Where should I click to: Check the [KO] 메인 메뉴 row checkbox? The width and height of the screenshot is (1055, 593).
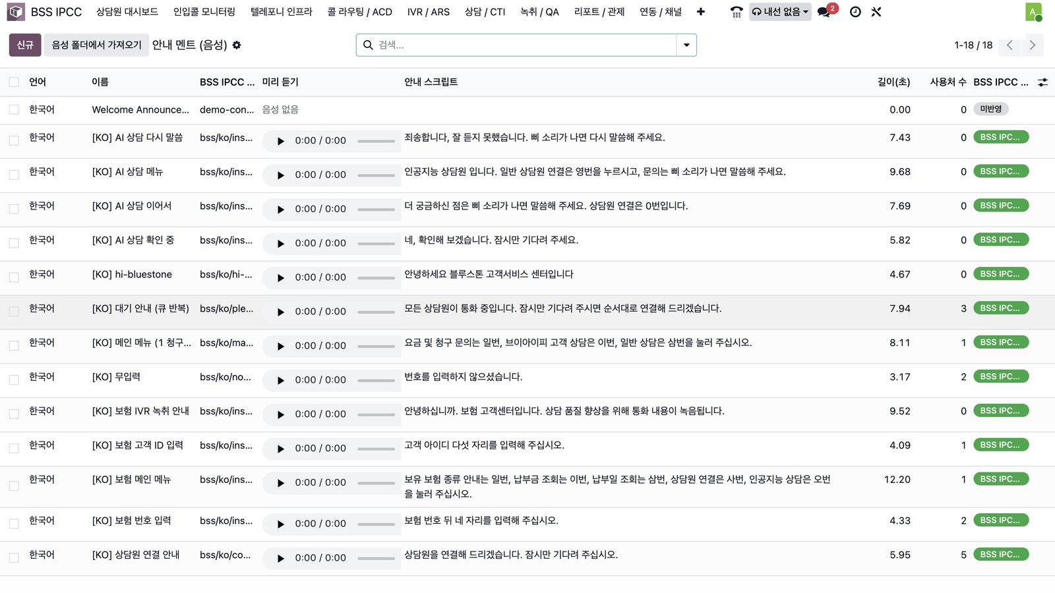pos(14,346)
